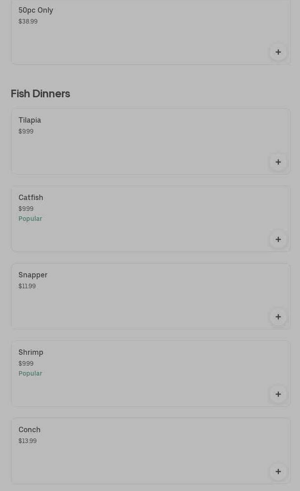Click the $38.99 price of 50pc Only

tap(28, 21)
